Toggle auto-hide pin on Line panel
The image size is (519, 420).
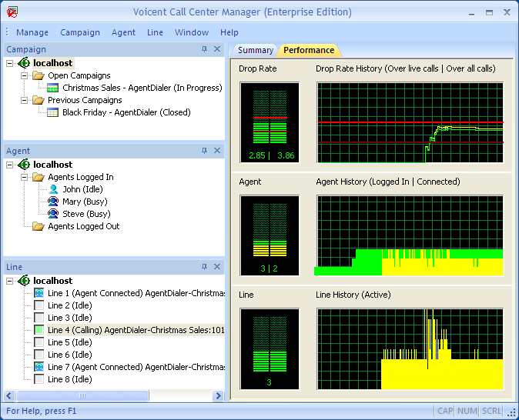pos(205,267)
